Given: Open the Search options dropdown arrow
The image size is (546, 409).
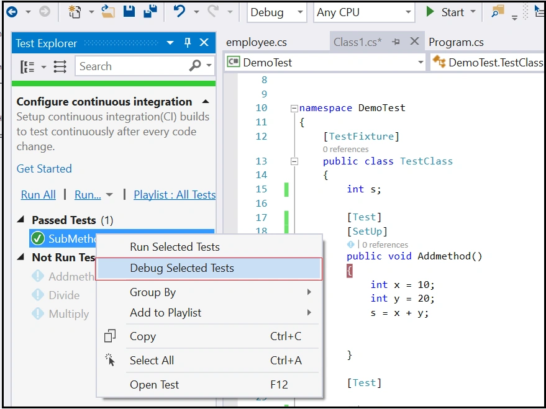Looking at the screenshot, I should tap(209, 65).
